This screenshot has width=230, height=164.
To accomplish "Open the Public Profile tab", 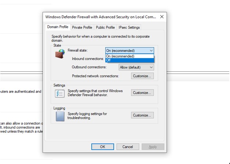I will click(105, 27).
